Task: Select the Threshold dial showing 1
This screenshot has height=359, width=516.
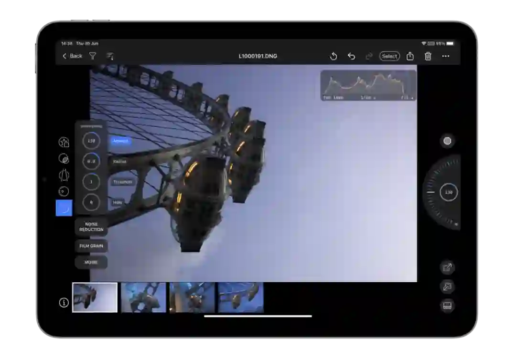Action: click(91, 182)
